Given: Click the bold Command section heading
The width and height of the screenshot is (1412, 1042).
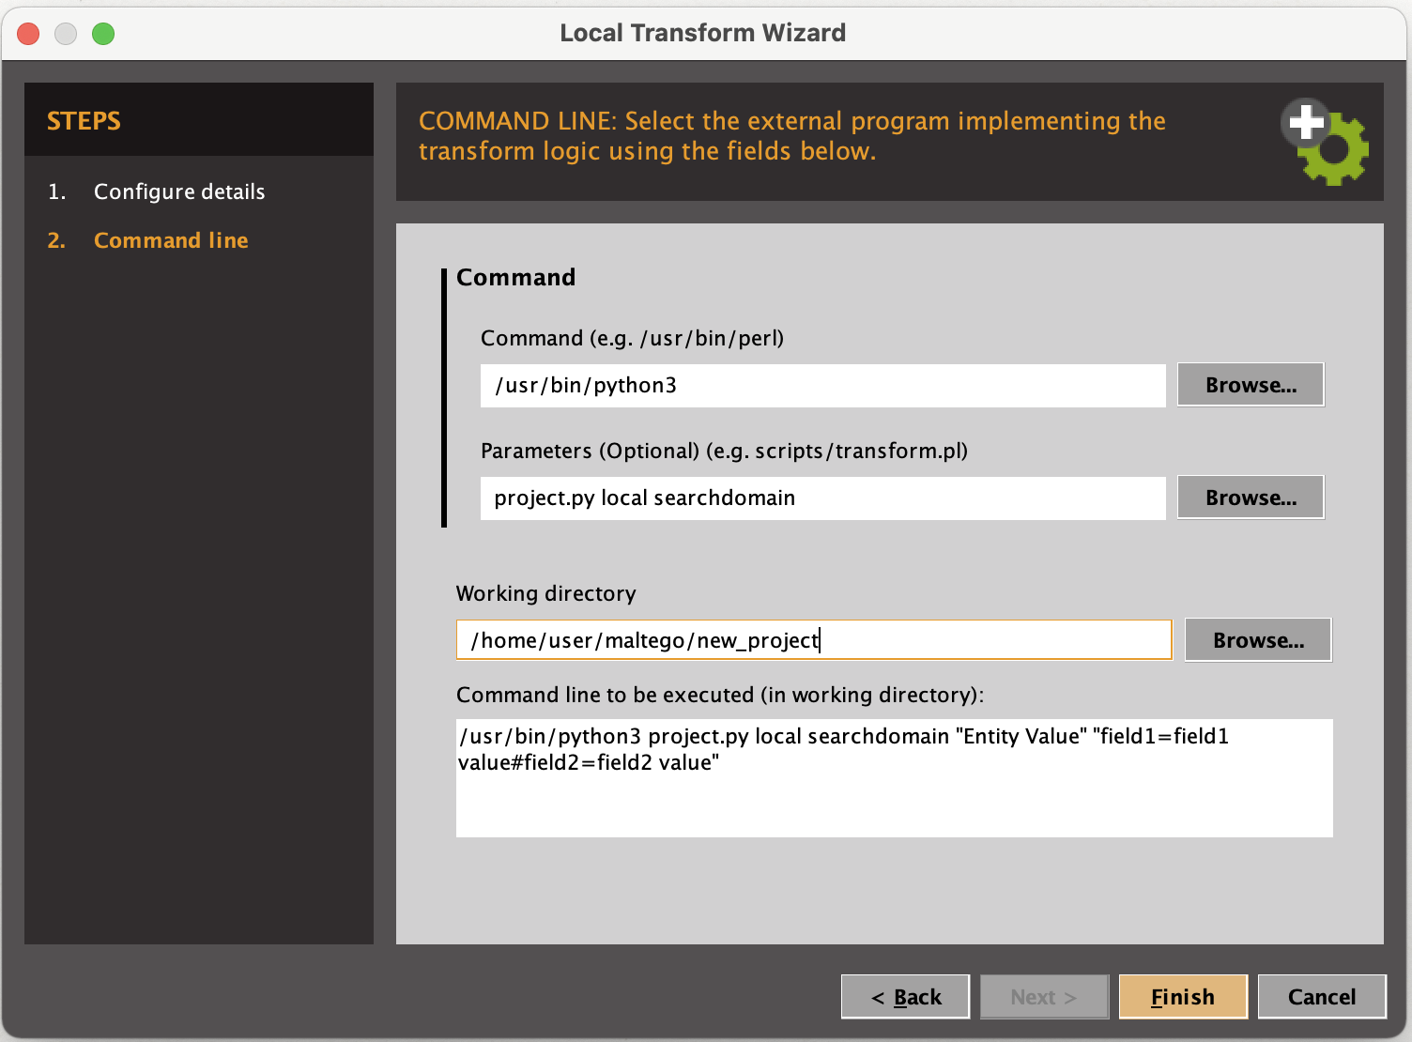Looking at the screenshot, I should click(x=515, y=278).
